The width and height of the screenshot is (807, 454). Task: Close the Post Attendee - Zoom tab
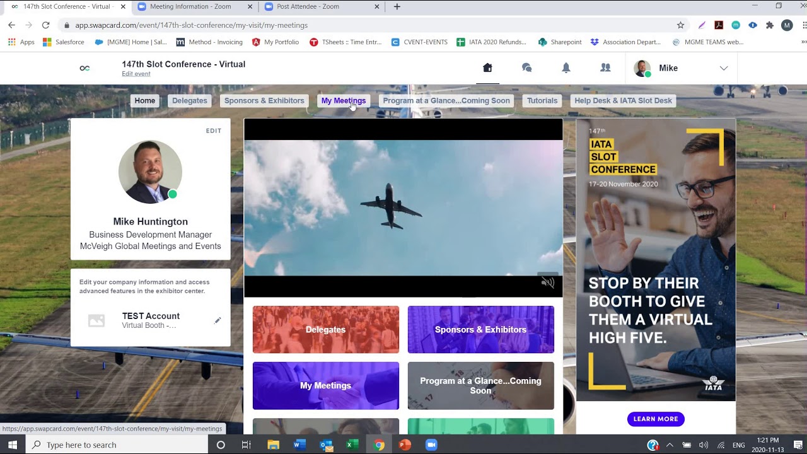click(x=377, y=7)
